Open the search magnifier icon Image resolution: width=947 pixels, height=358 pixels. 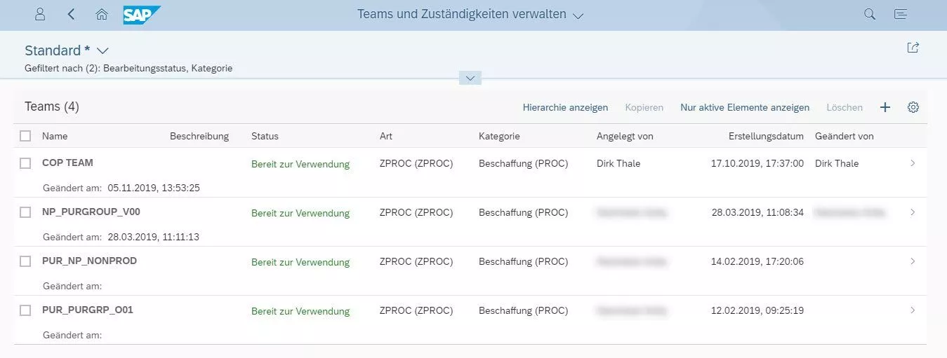[x=870, y=14]
